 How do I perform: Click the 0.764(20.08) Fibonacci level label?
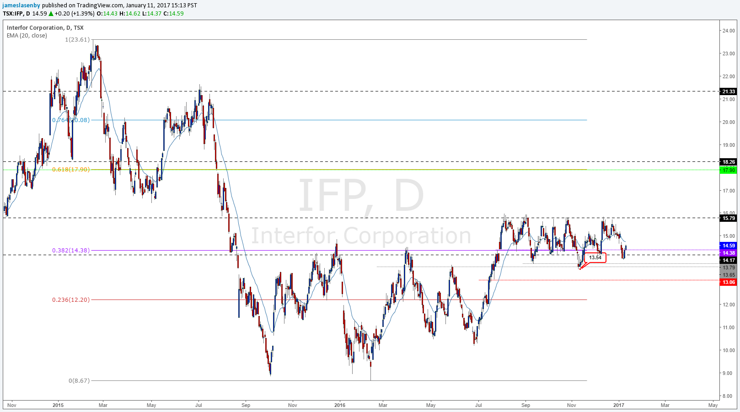tap(71, 120)
